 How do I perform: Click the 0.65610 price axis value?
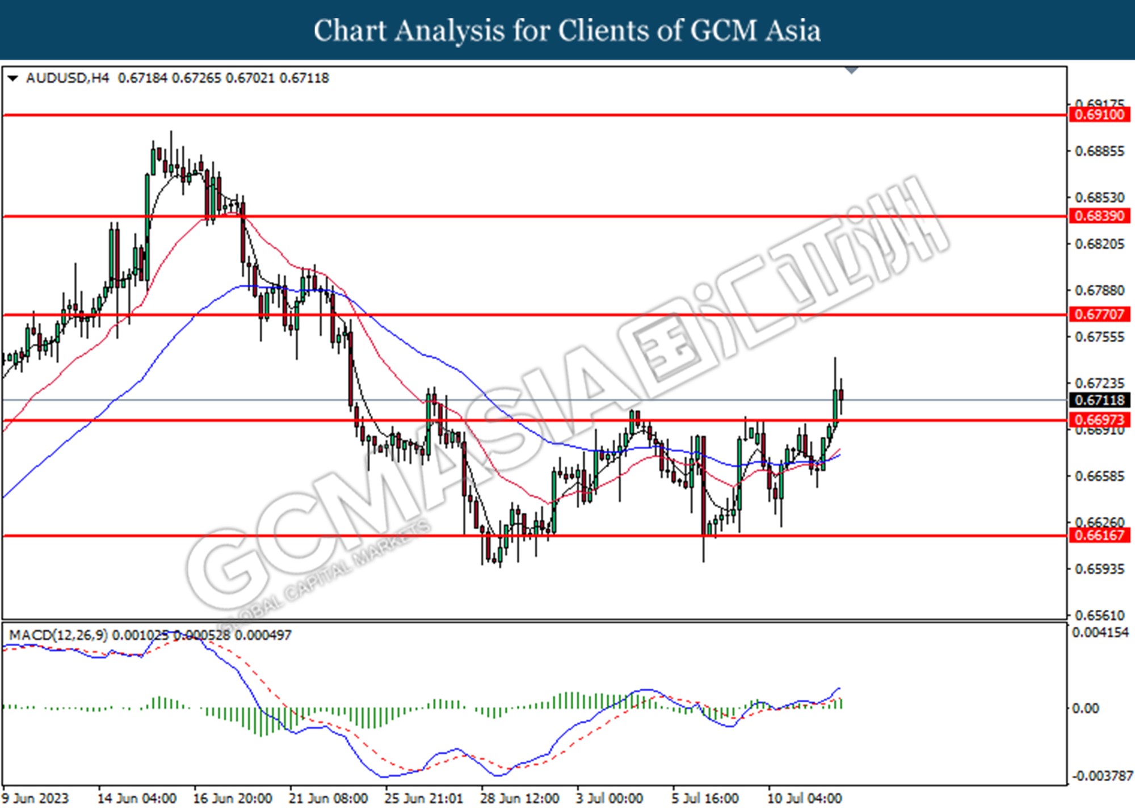1099,615
